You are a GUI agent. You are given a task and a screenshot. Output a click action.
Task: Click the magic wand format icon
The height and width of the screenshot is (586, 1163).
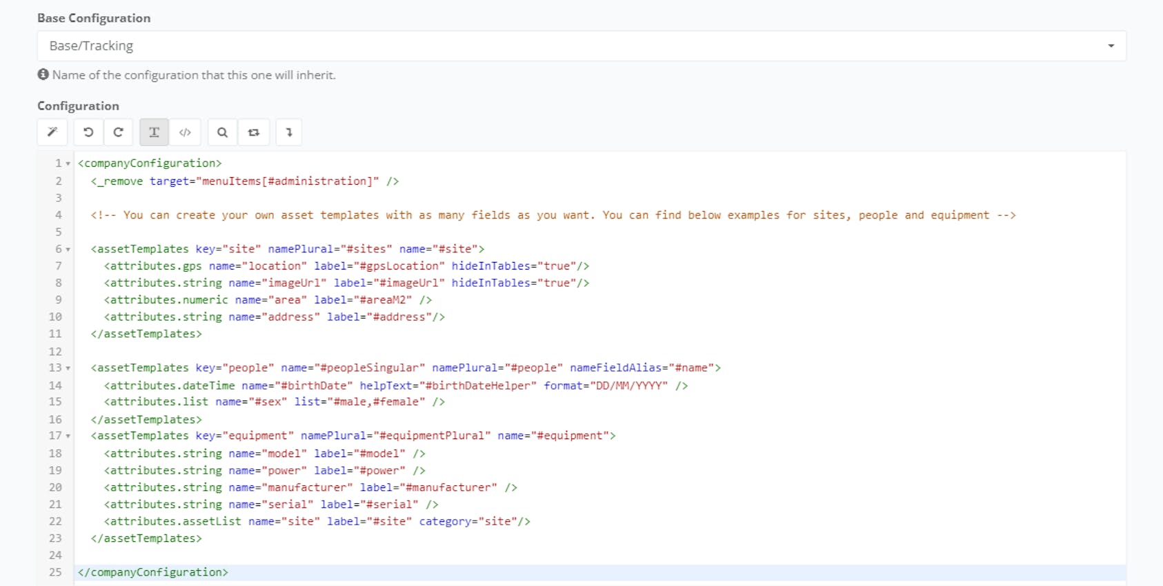pyautogui.click(x=52, y=132)
